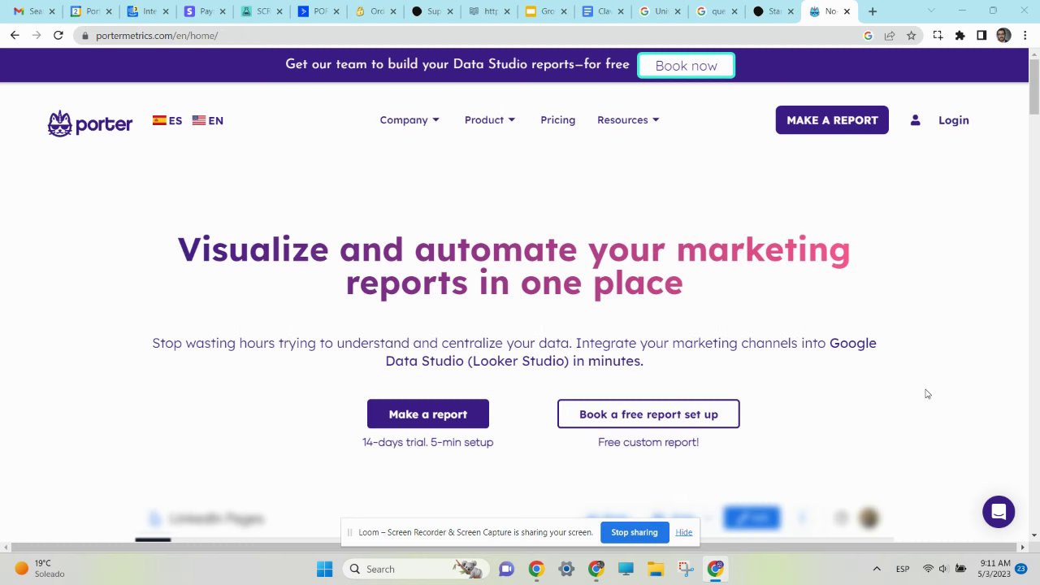Click the Make a report hero button
Screen dimensions: 1040x585
(428, 414)
